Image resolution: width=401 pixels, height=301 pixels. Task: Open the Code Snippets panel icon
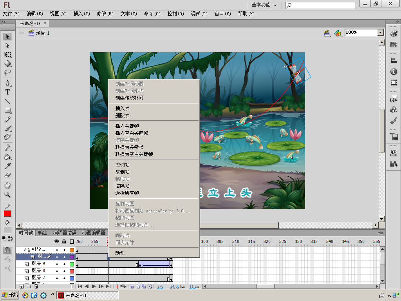click(394, 98)
